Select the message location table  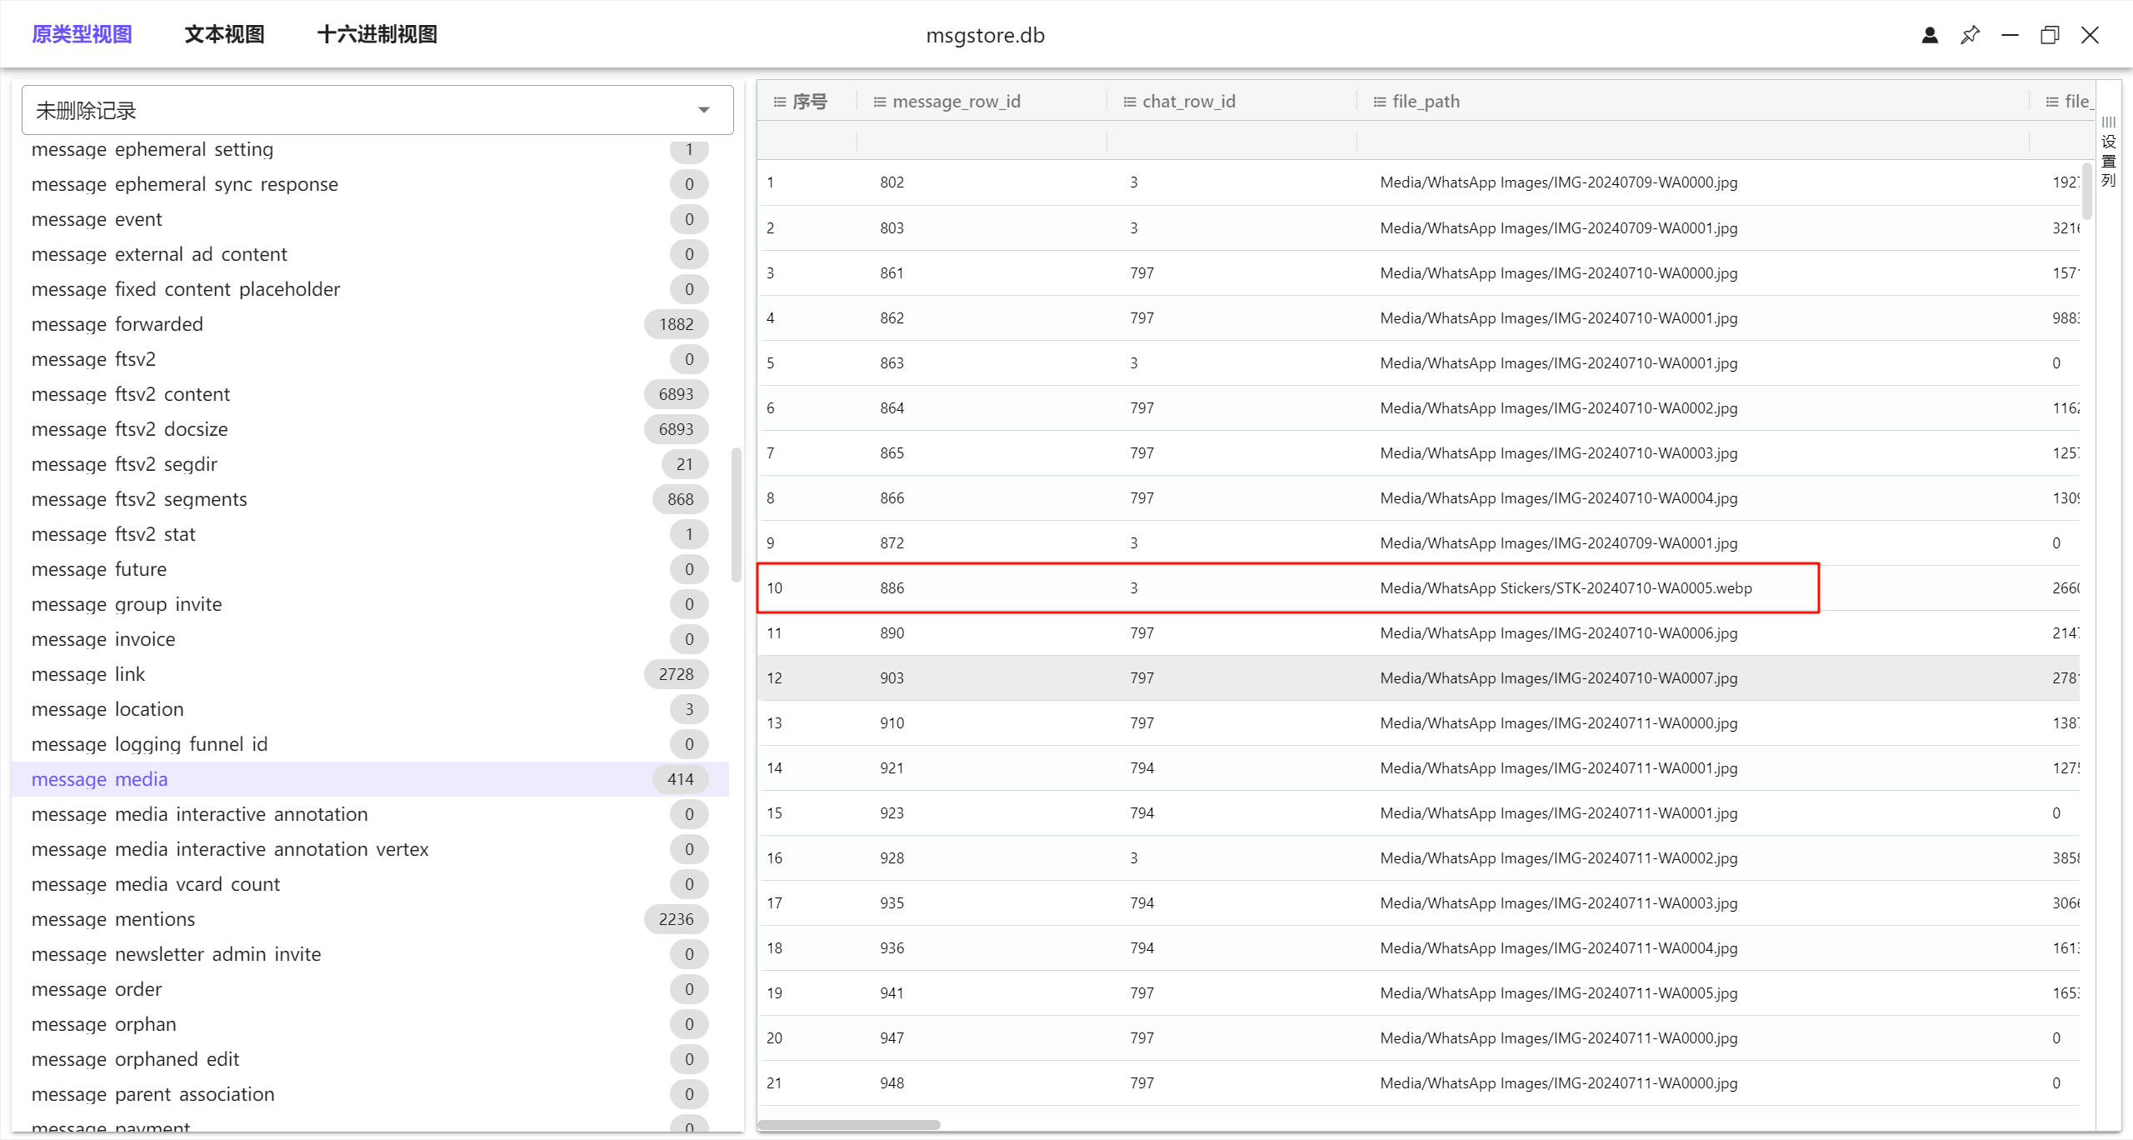[107, 709]
